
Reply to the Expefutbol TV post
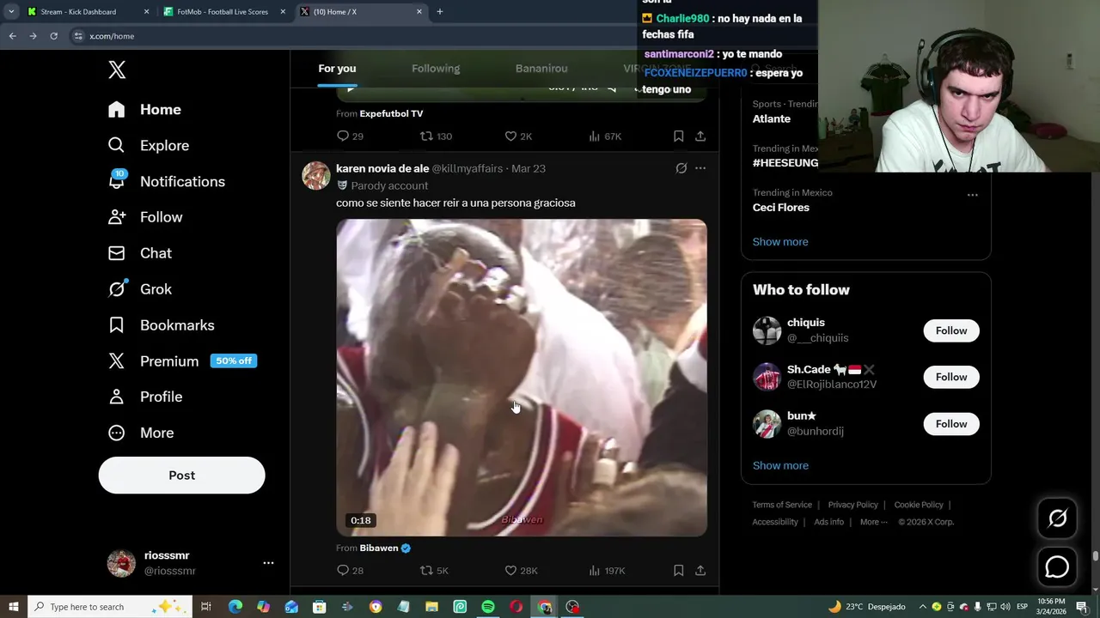pos(350,136)
